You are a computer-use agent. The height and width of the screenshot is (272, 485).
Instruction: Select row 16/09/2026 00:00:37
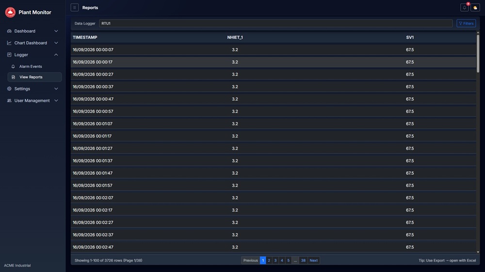pos(274,87)
